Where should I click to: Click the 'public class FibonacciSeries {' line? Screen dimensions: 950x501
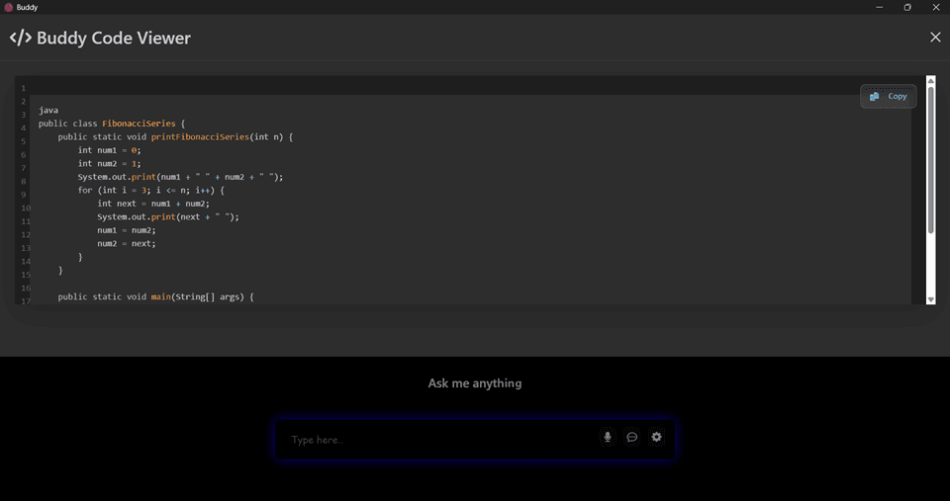click(x=112, y=124)
